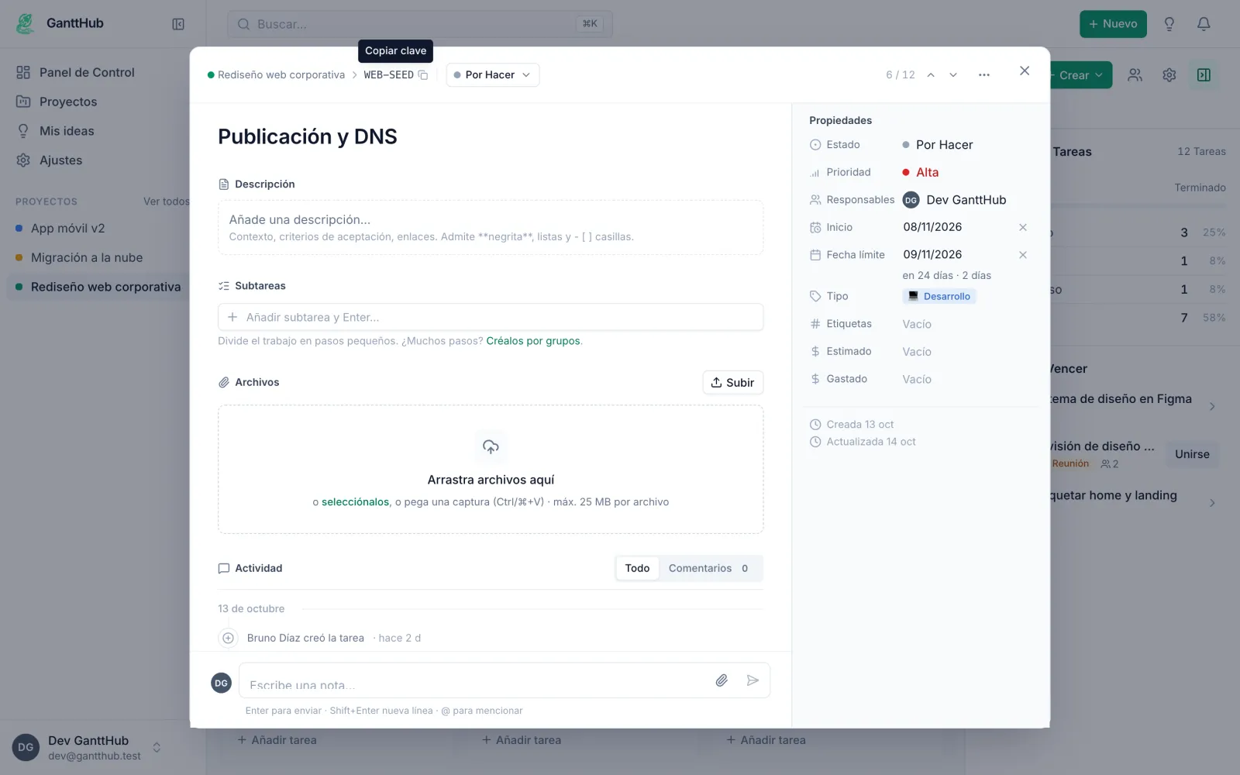The height and width of the screenshot is (775, 1240).
Task: Send the note with the arrow icon
Action: pos(753,680)
